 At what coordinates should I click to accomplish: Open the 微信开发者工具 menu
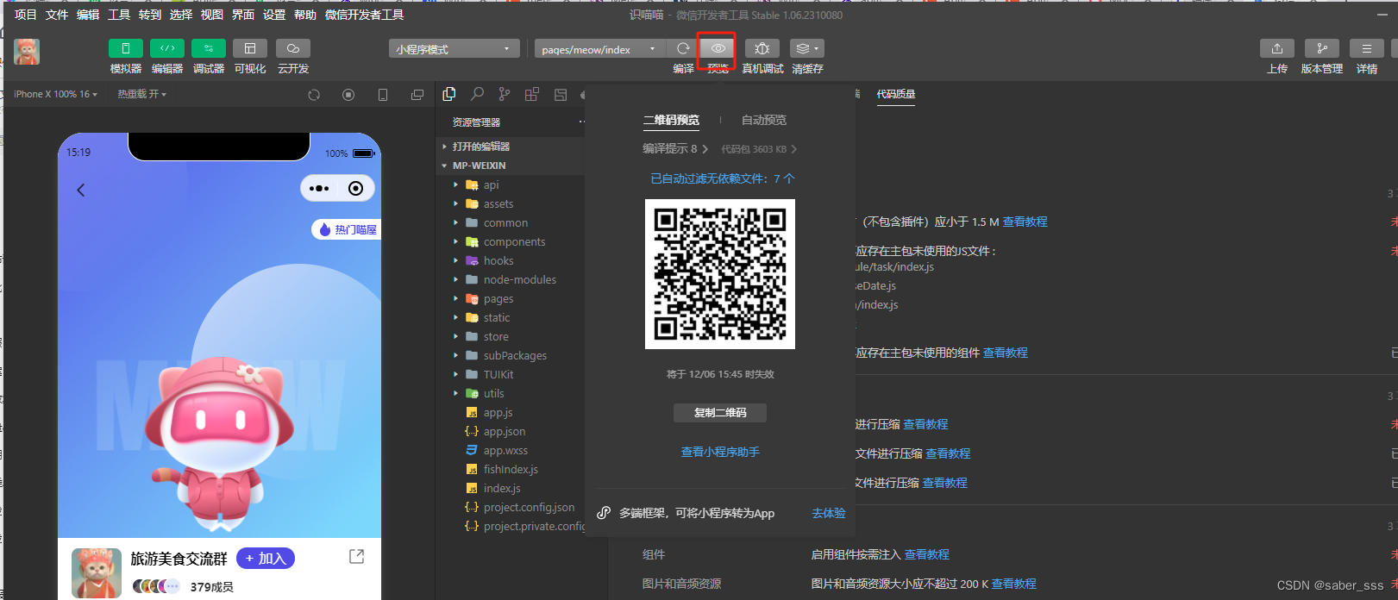(x=365, y=15)
